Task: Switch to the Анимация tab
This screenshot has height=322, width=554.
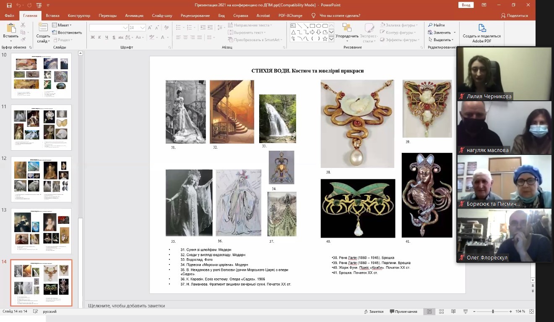Action: [134, 16]
